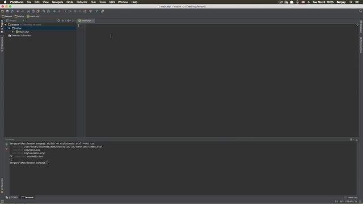Open the VCS menu
The image size is (363, 204).
112,2
